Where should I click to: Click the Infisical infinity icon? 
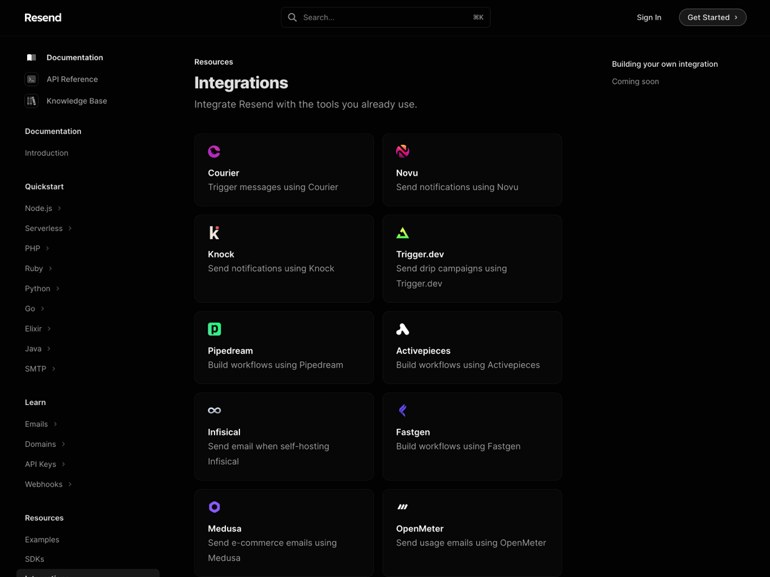(x=214, y=411)
